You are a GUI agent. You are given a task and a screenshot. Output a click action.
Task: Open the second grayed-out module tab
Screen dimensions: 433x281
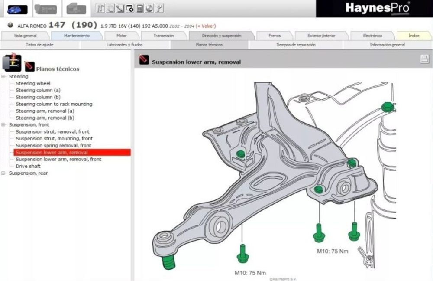[x=46, y=9]
